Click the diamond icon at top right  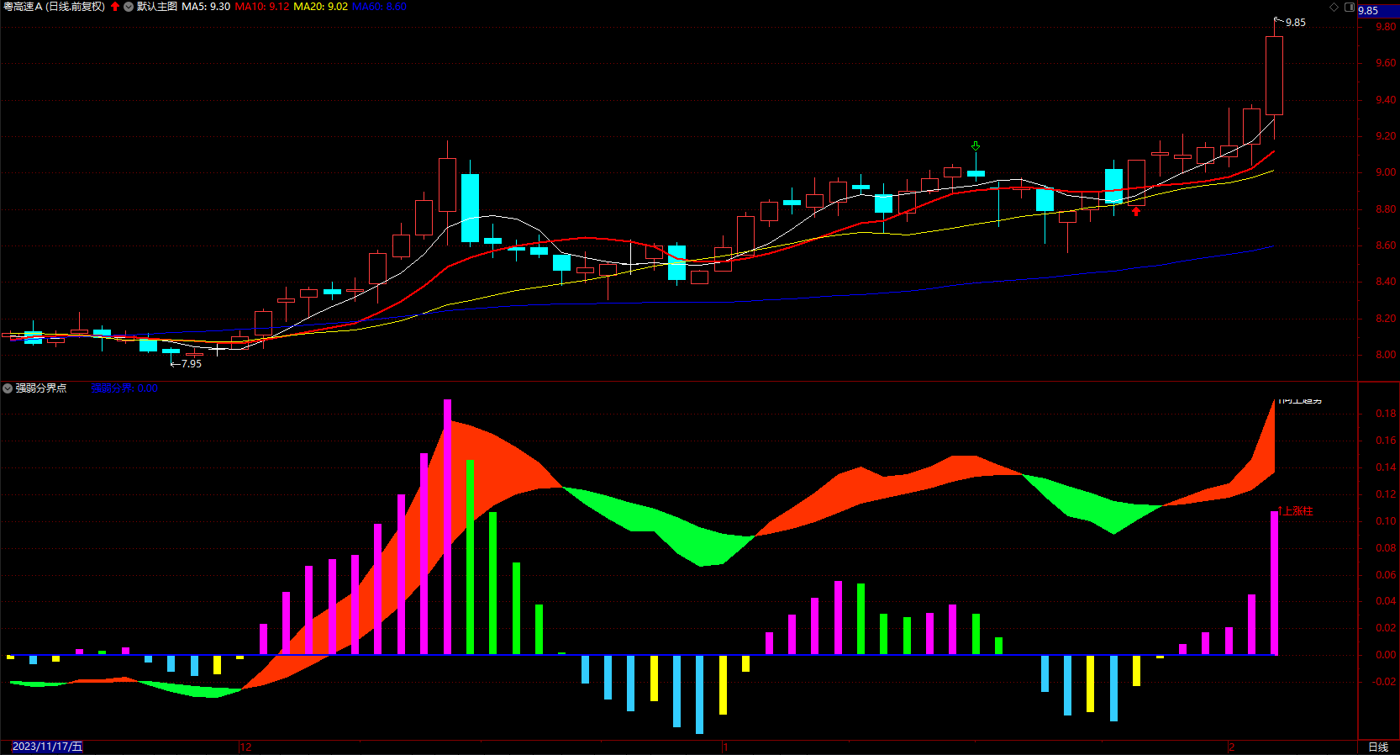[x=1334, y=7]
